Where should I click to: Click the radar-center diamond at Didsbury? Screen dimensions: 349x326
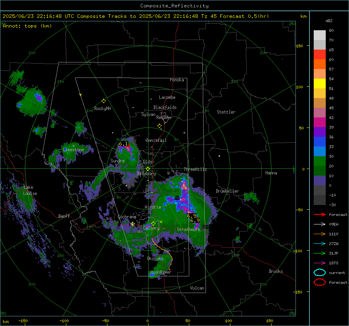[x=148, y=169]
